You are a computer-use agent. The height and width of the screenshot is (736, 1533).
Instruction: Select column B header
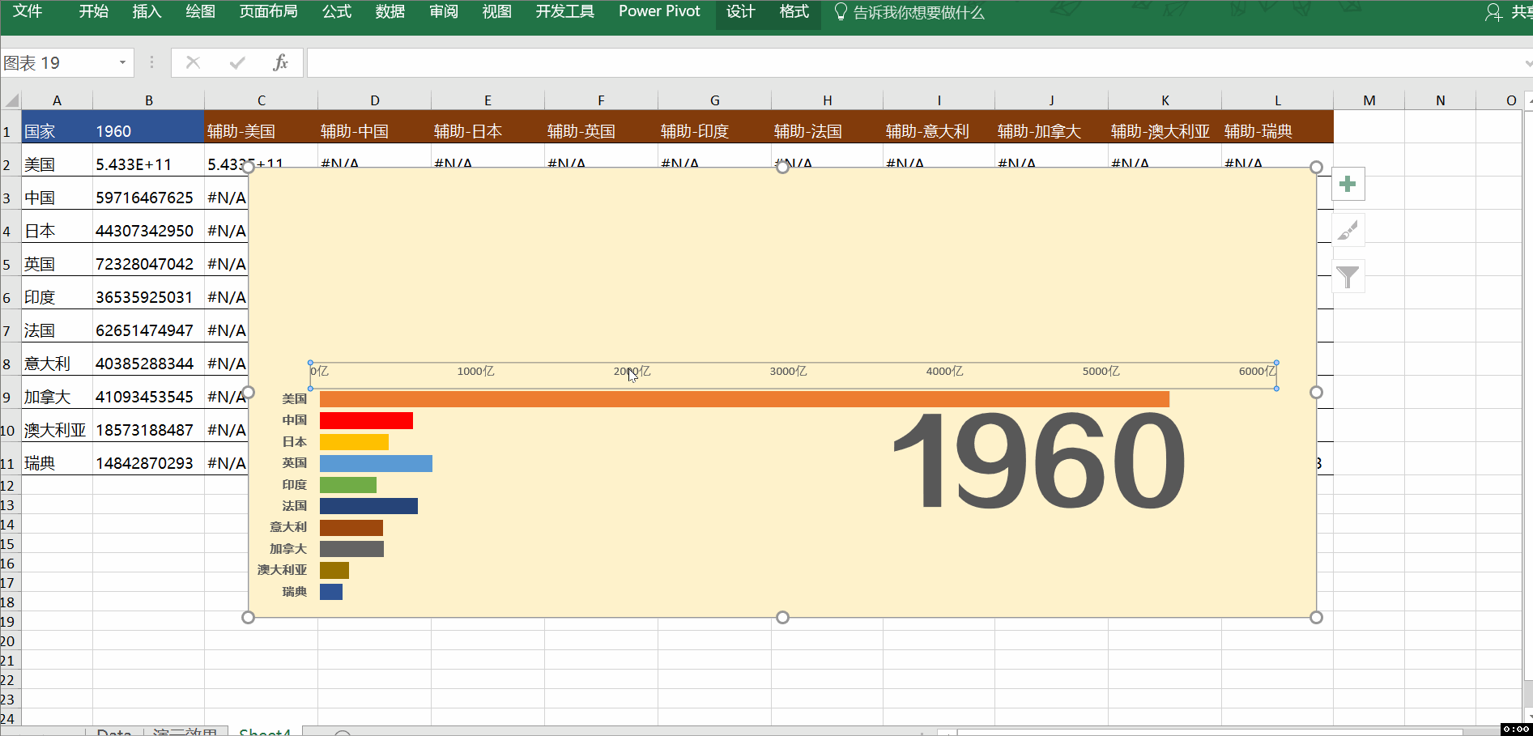tap(149, 100)
